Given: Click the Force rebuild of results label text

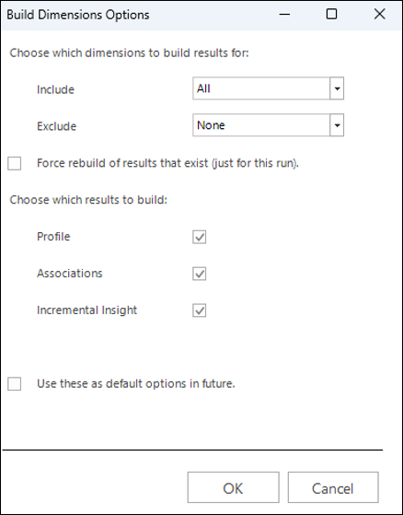Looking at the screenshot, I should pyautogui.click(x=167, y=163).
